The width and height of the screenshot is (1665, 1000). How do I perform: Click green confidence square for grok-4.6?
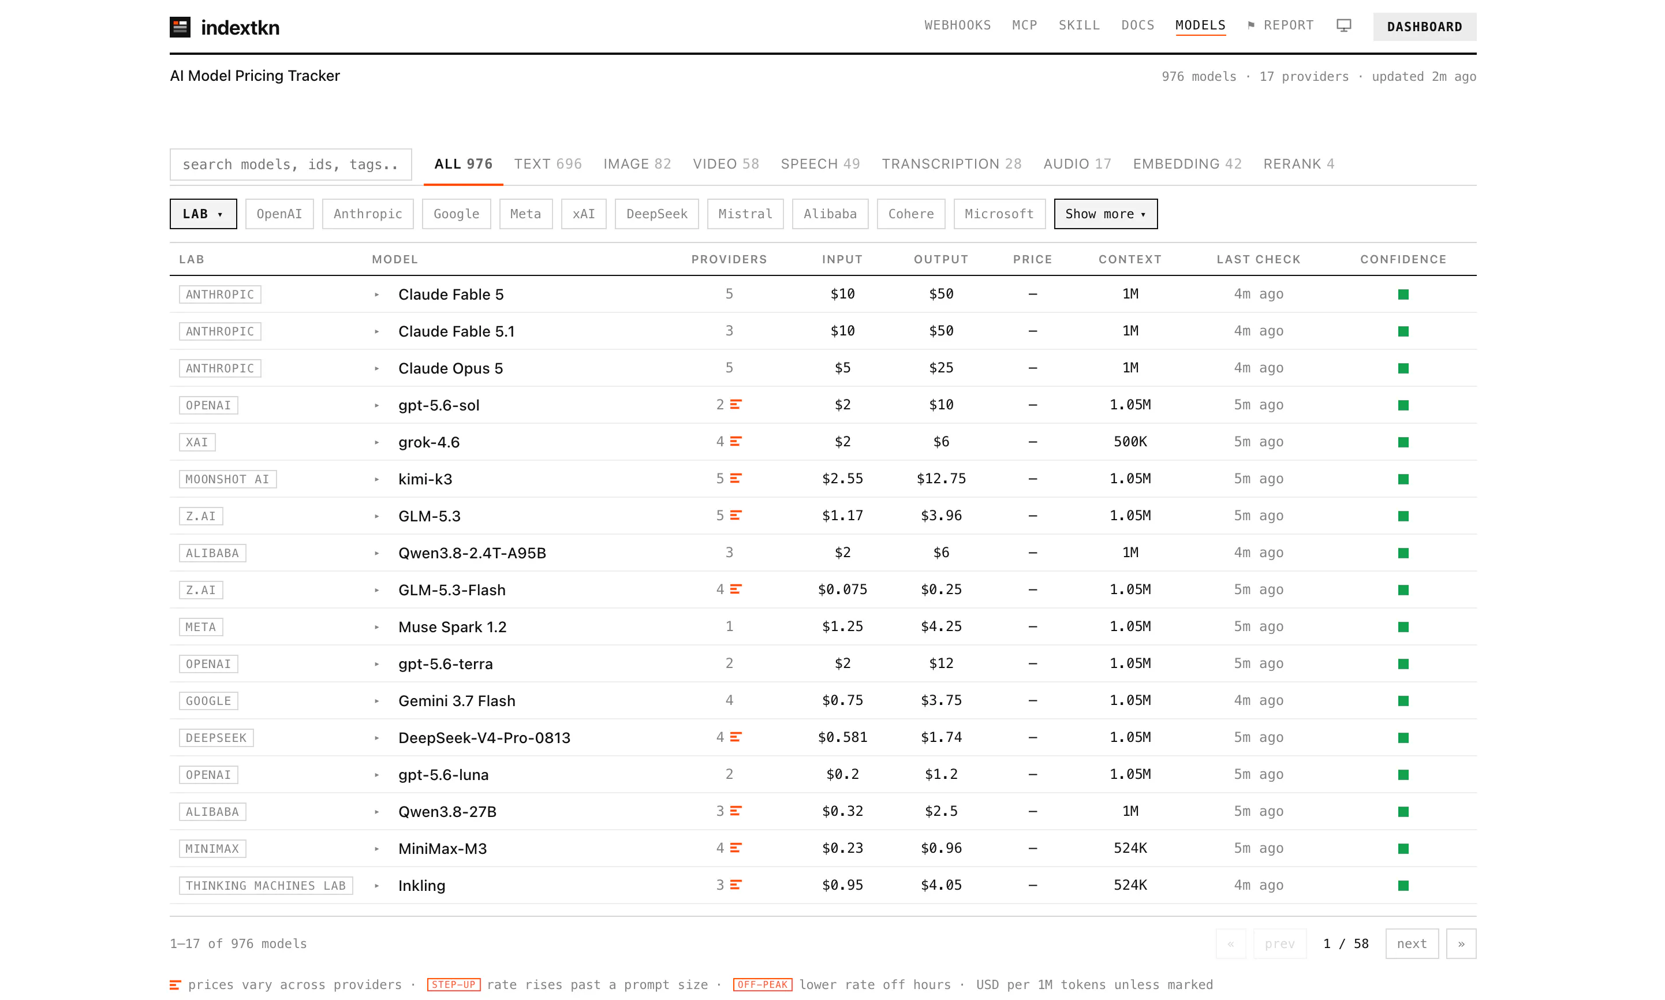point(1403,442)
